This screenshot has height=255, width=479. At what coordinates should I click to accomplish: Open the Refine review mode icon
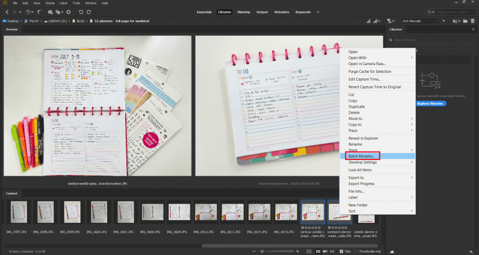point(58,12)
